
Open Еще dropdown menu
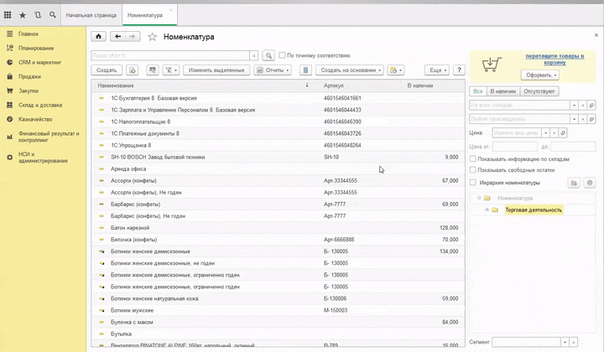coord(437,70)
